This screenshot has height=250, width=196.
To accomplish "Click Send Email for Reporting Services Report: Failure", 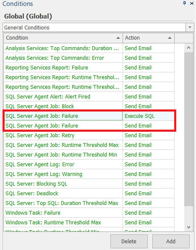I will click(149, 68).
